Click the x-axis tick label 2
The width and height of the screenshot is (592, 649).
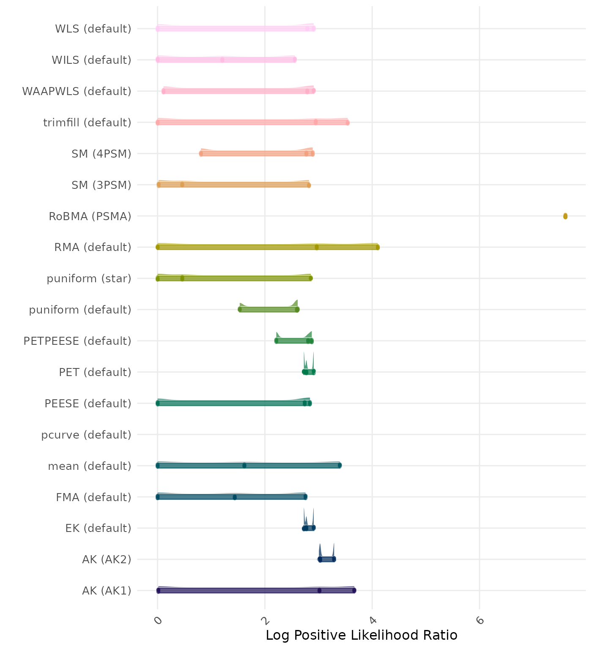pyautogui.click(x=265, y=620)
